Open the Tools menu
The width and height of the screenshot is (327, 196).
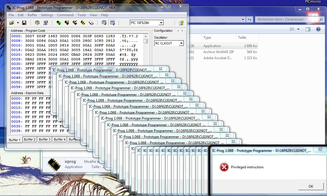[82, 15]
